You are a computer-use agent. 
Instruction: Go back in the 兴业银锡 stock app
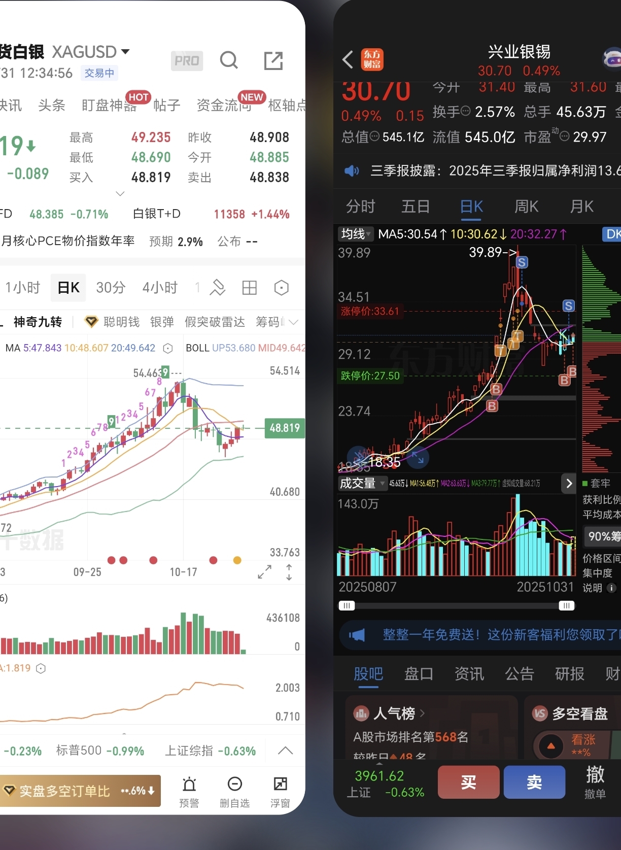[348, 60]
